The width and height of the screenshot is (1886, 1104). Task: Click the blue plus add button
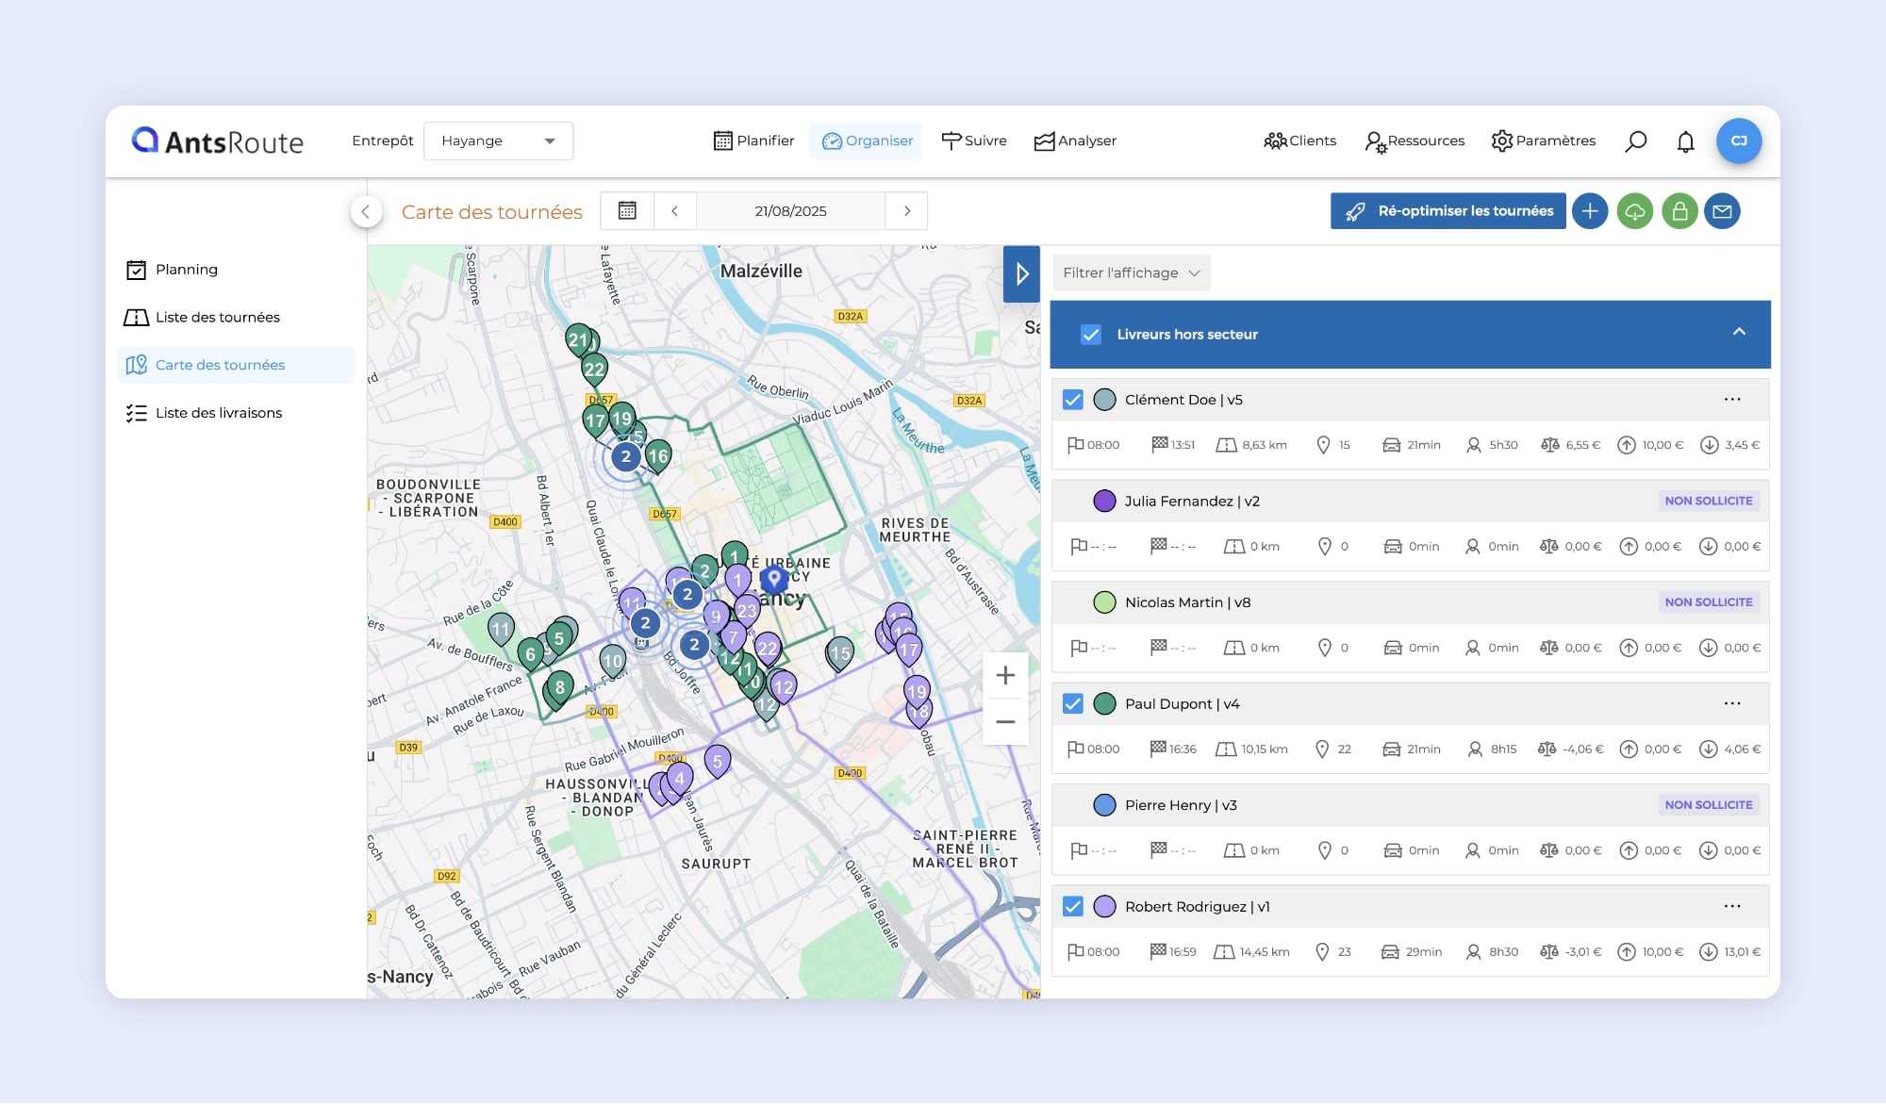pyautogui.click(x=1590, y=211)
